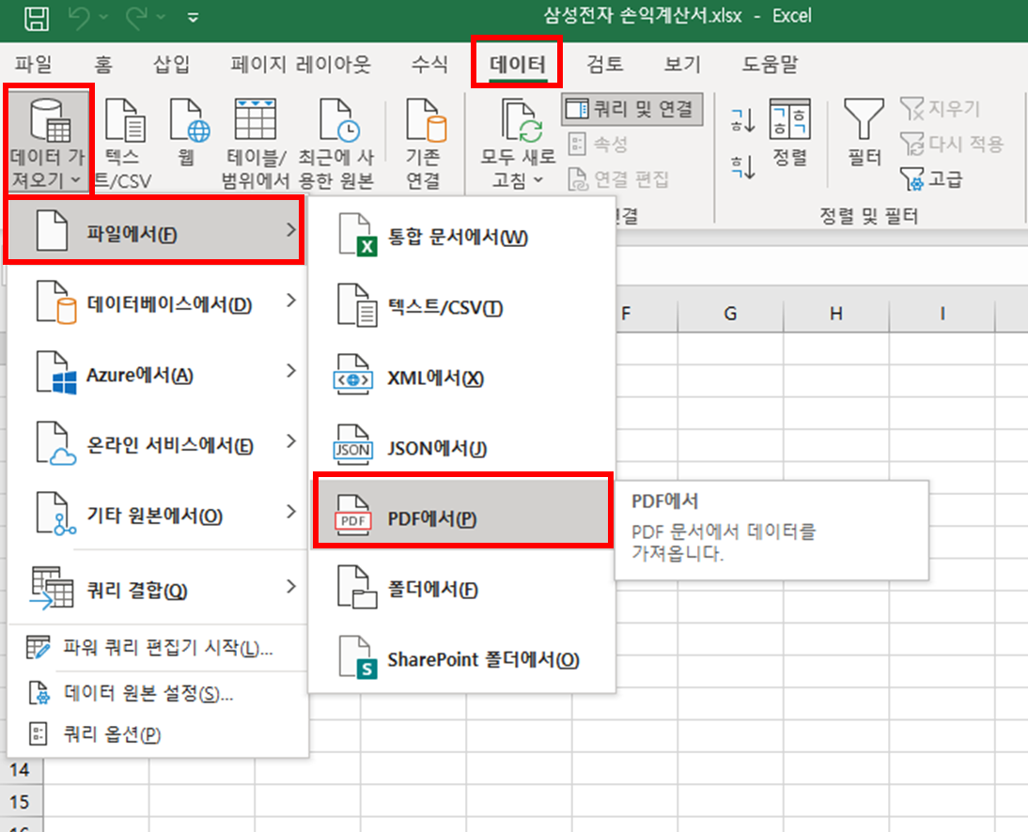The image size is (1028, 832).
Task: Select row 15 header
Action: (21, 801)
